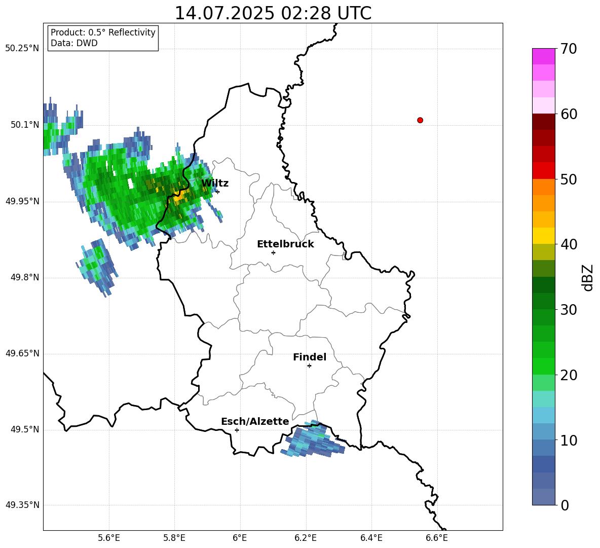
Task: Click the 60 colorbar tick label
Action: [569, 114]
